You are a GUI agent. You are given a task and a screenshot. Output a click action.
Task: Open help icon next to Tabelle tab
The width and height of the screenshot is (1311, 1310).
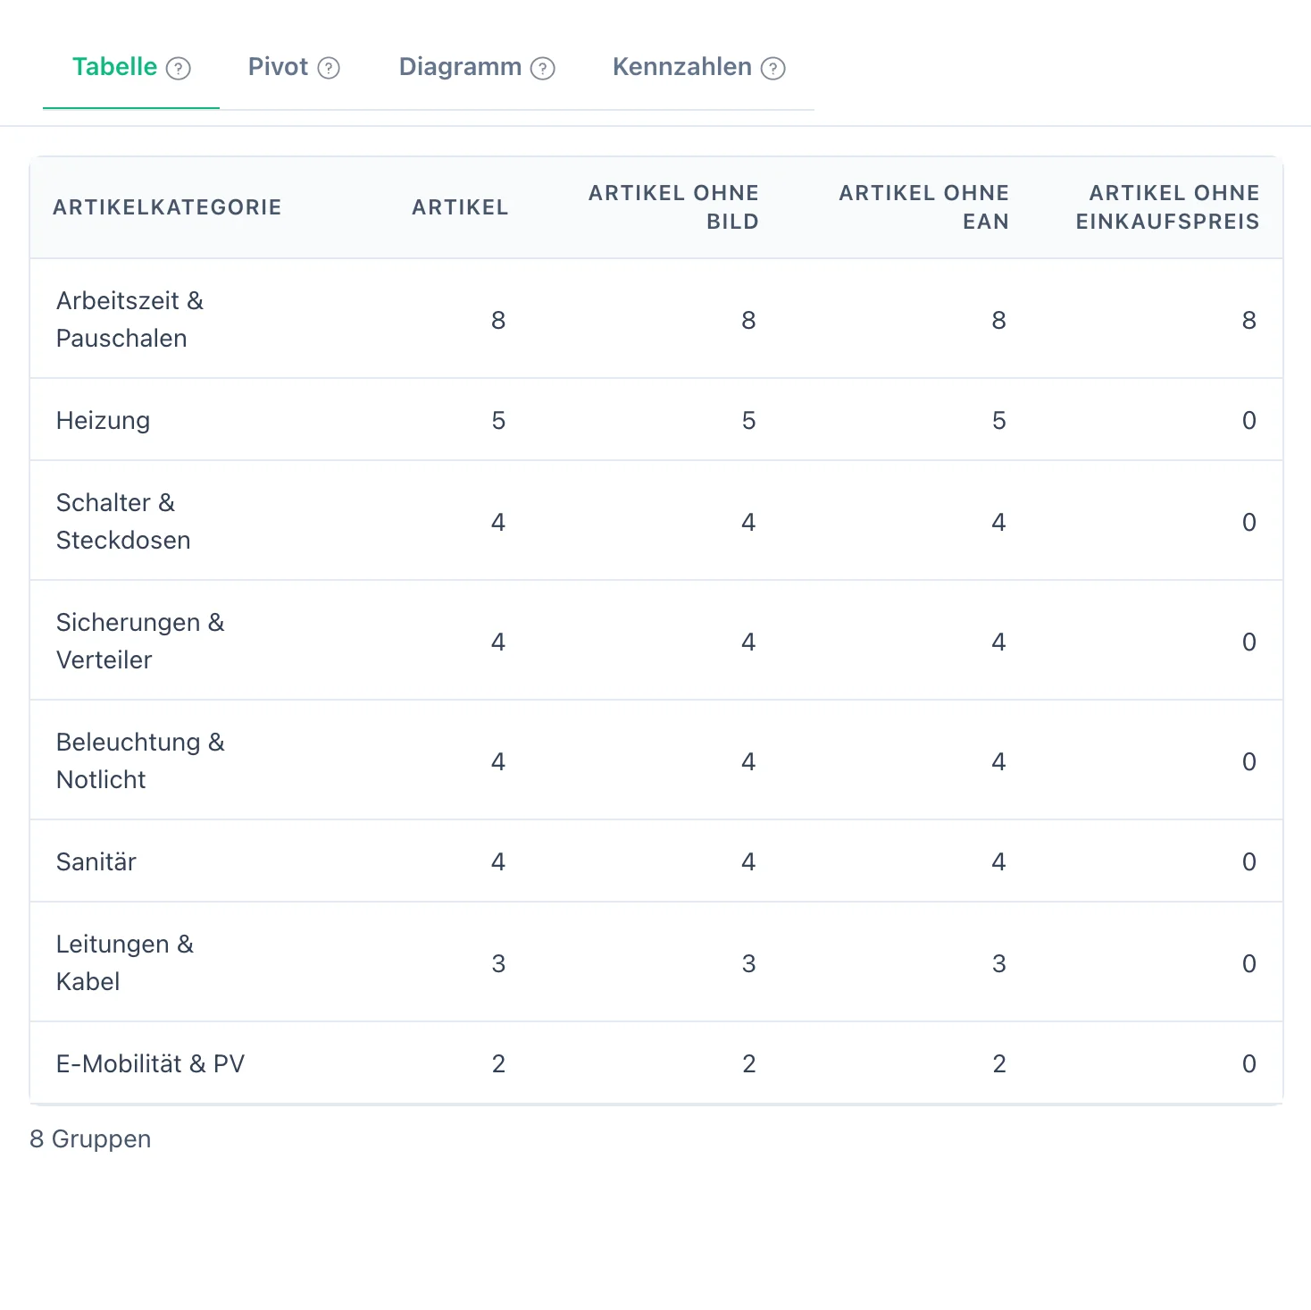pyautogui.click(x=179, y=69)
